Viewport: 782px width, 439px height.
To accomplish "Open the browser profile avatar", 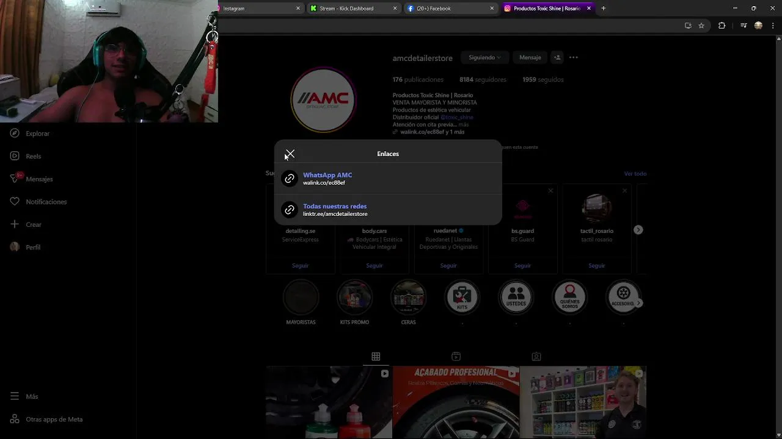I will click(758, 26).
